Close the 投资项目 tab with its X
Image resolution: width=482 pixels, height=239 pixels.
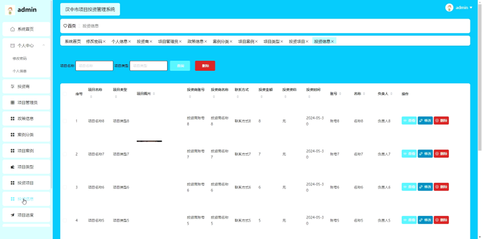[307, 42]
